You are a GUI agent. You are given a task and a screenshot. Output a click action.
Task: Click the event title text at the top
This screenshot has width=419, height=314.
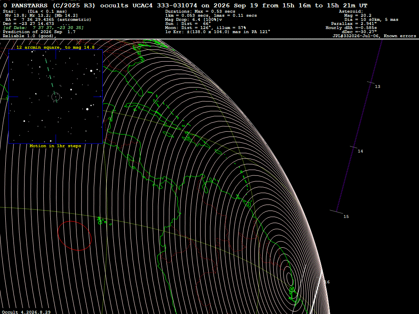pyautogui.click(x=185, y=5)
